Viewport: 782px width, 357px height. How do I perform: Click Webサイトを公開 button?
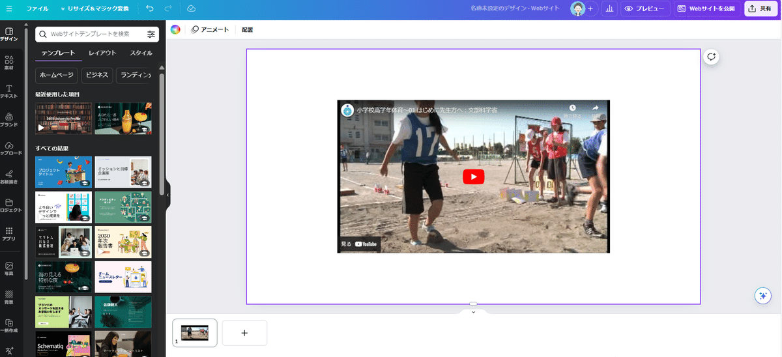(706, 9)
